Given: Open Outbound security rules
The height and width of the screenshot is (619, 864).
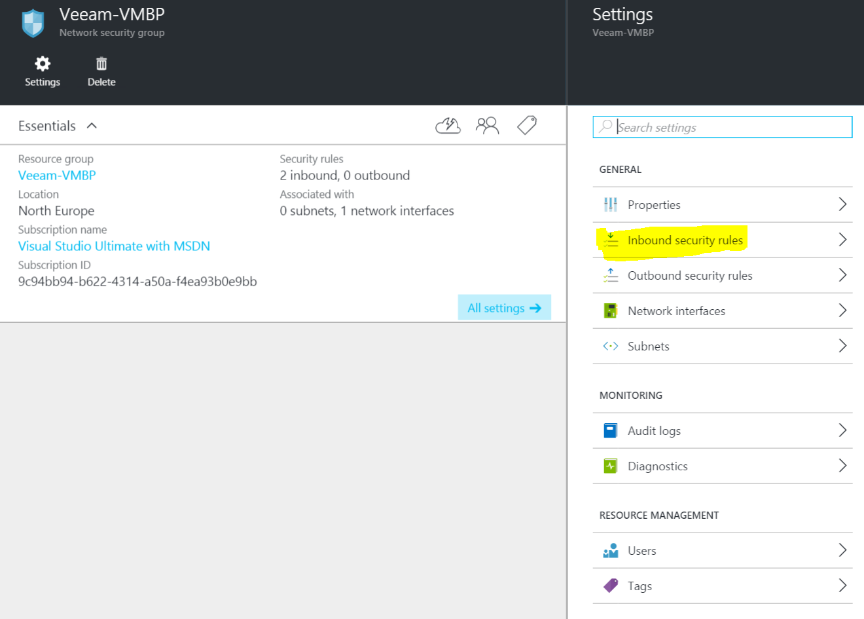Looking at the screenshot, I should point(689,276).
